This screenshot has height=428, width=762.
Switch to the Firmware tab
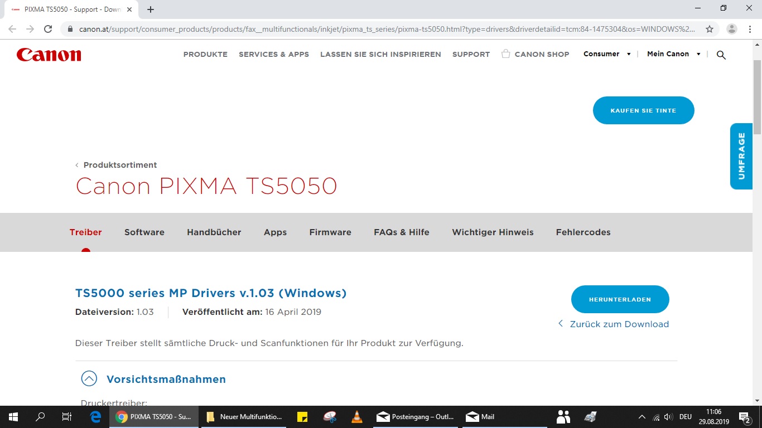pyautogui.click(x=330, y=232)
